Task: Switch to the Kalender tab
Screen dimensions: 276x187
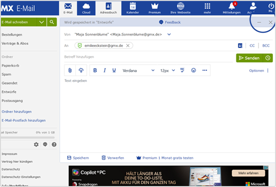Action: click(x=132, y=8)
